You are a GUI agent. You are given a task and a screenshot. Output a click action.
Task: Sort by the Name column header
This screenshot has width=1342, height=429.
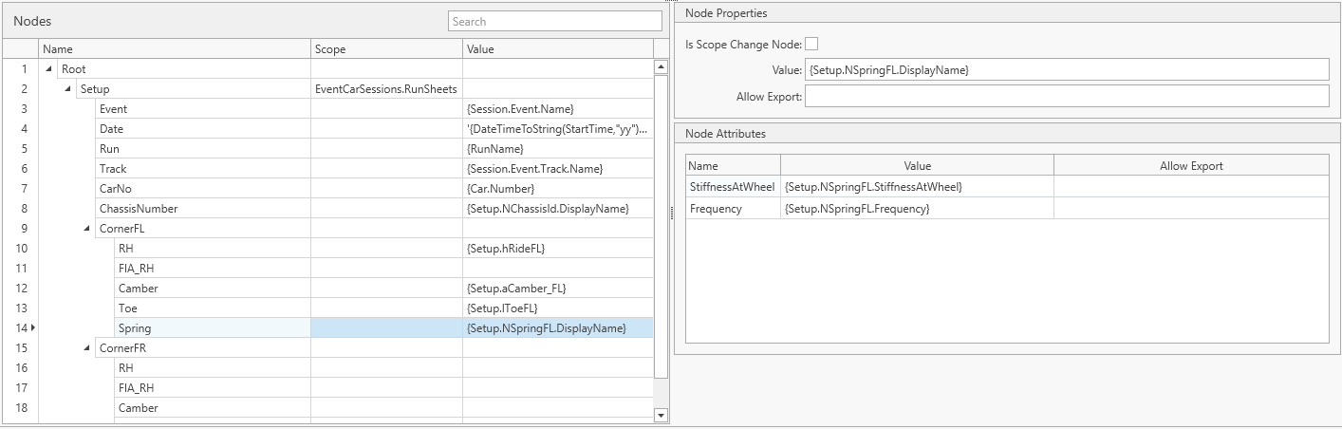click(175, 48)
